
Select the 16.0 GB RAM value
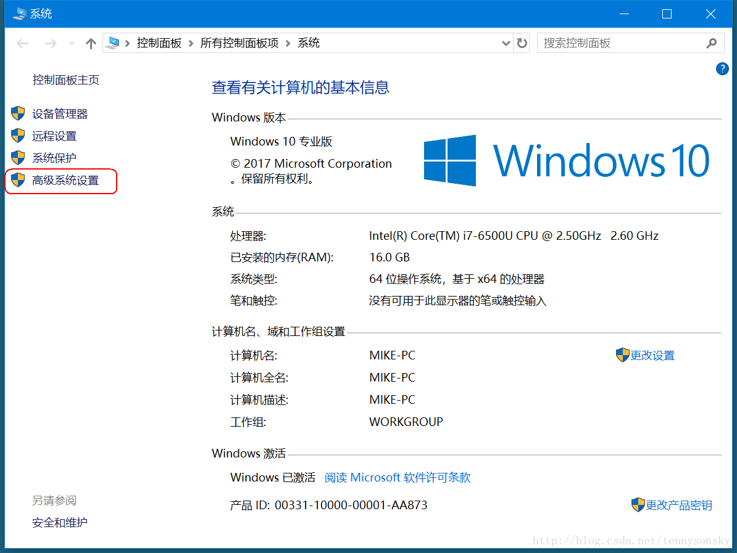[x=389, y=257]
